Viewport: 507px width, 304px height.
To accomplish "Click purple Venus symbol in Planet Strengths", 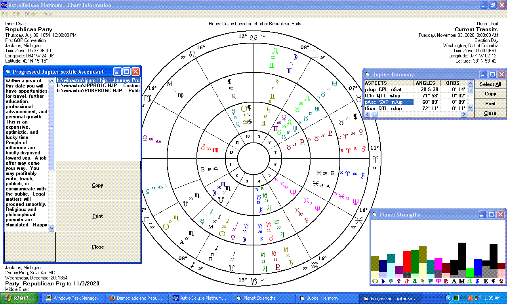I will pos(399,281).
